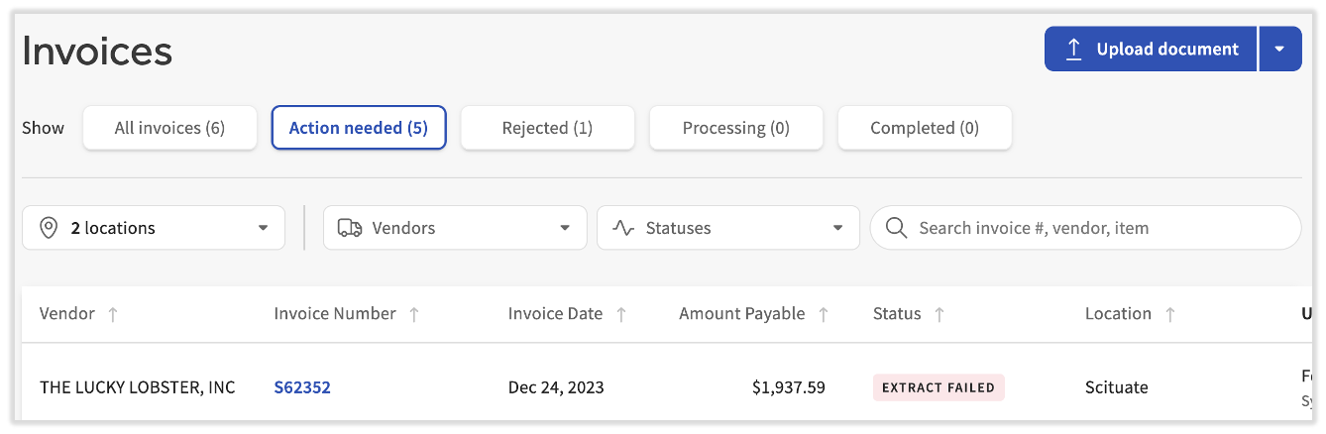Click the upload arrow icon

(x=1073, y=50)
